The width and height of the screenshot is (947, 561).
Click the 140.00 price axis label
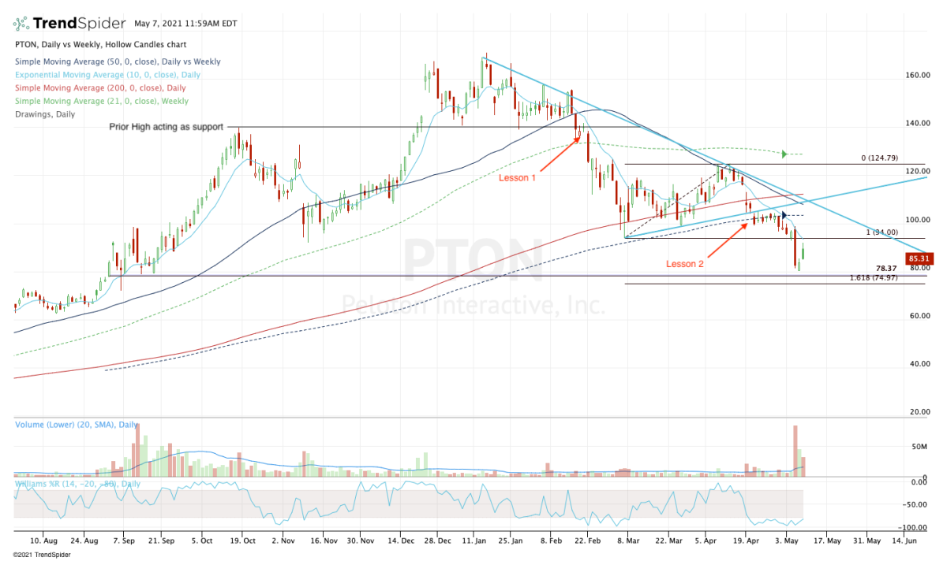click(919, 124)
